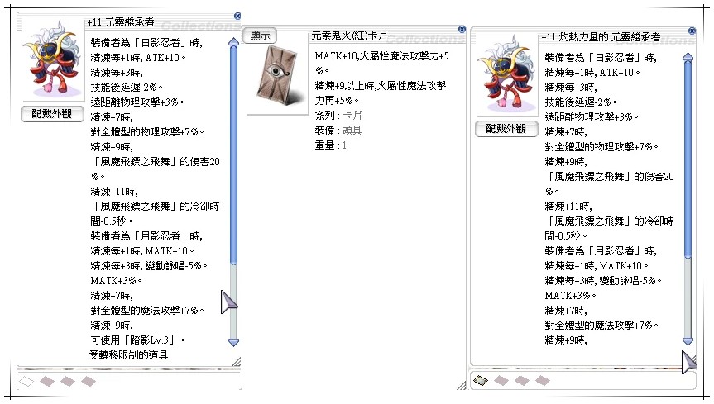Click "精煉每+3時, 變動詠唱-5%" in 灼熱力量的 元靈繼承者 window
714x404 pixels.
tap(603, 281)
